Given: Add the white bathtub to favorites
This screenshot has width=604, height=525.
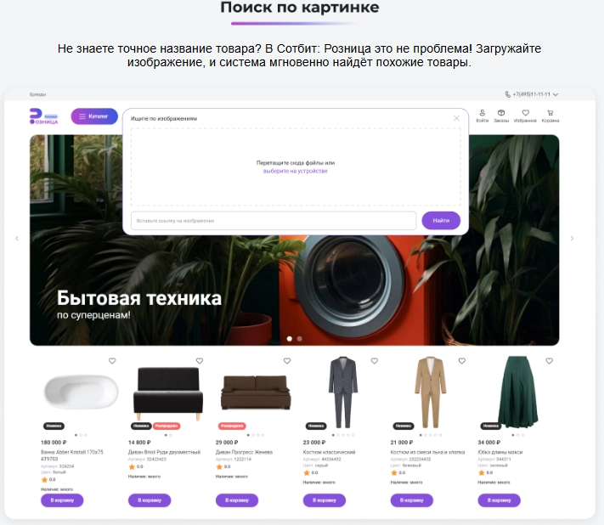Looking at the screenshot, I should (x=112, y=361).
